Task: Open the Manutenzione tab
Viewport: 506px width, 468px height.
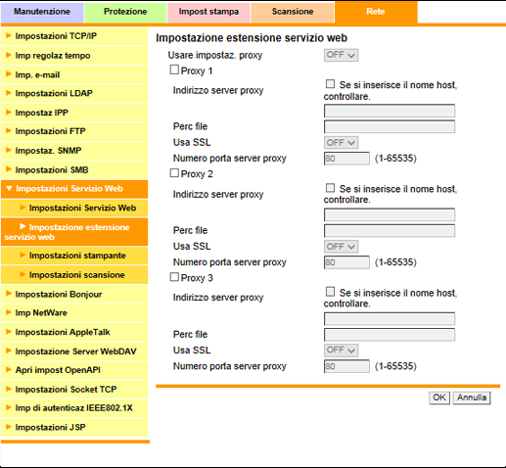Action: 42,12
